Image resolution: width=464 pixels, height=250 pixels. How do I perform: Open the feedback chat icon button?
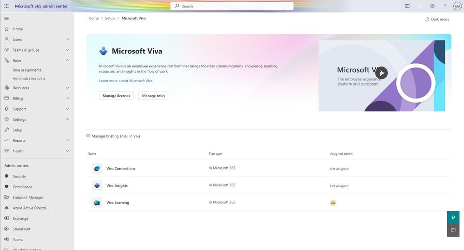coord(453,230)
